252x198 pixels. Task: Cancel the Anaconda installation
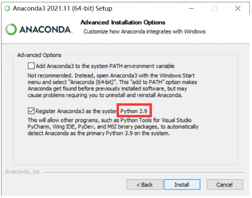(224, 185)
